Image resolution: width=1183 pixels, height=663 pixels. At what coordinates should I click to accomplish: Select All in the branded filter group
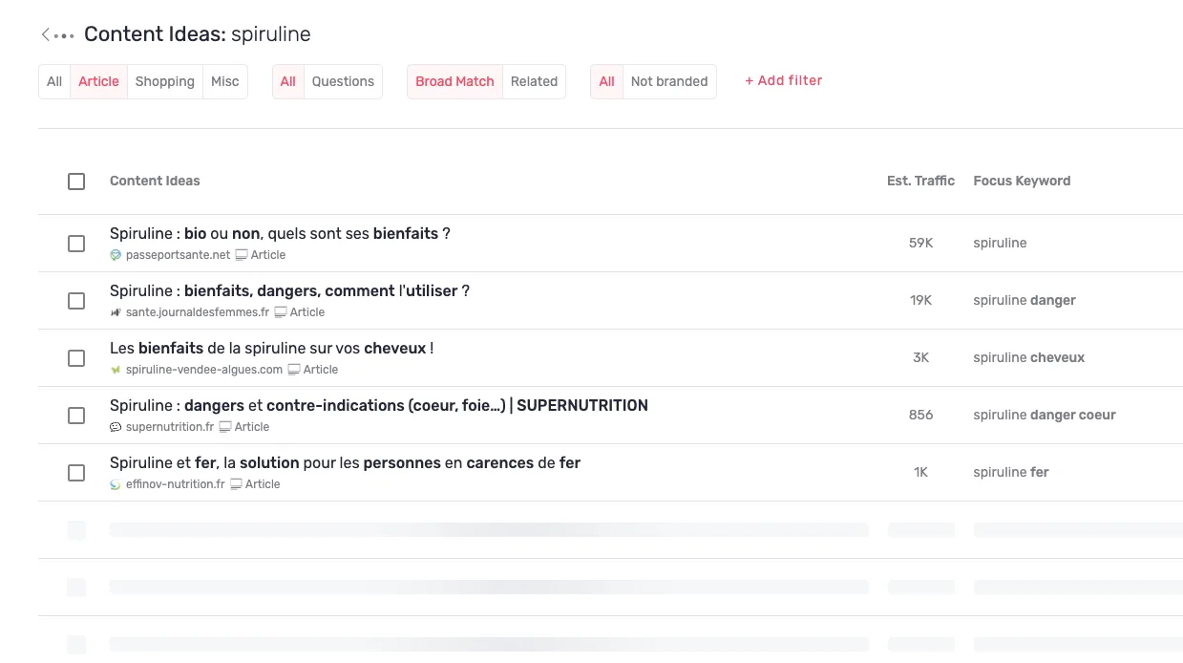[606, 81]
